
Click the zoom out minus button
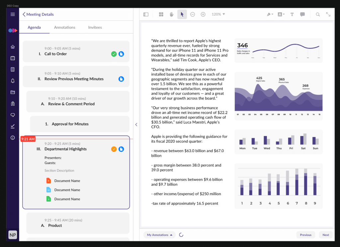[x=193, y=14]
